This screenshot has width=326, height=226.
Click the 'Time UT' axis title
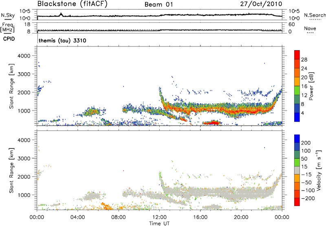coord(159,224)
